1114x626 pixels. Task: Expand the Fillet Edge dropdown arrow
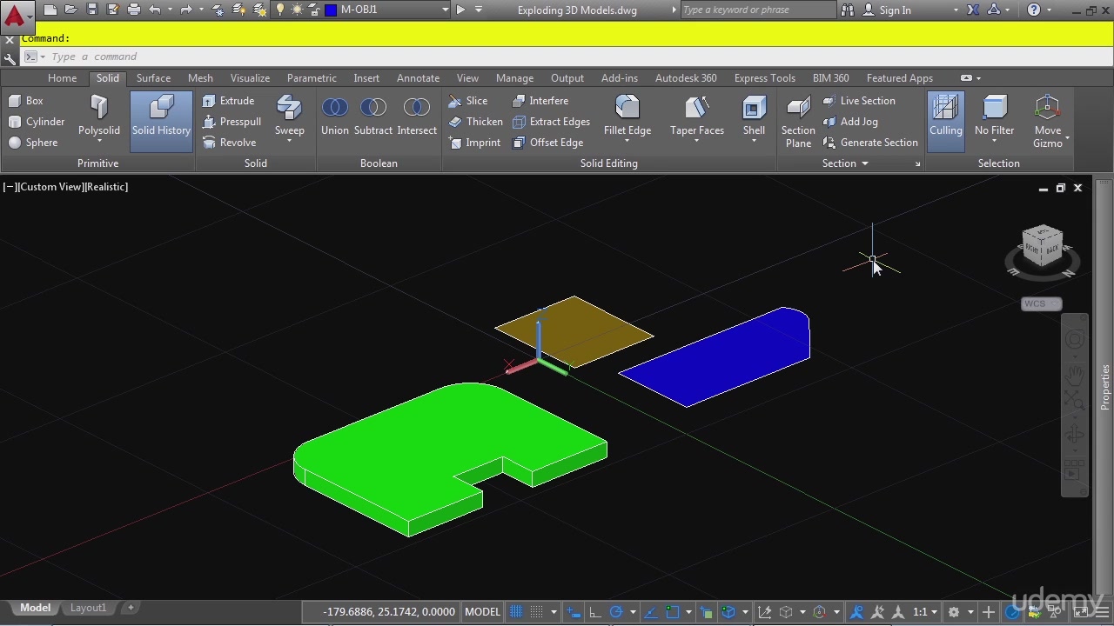[627, 142]
